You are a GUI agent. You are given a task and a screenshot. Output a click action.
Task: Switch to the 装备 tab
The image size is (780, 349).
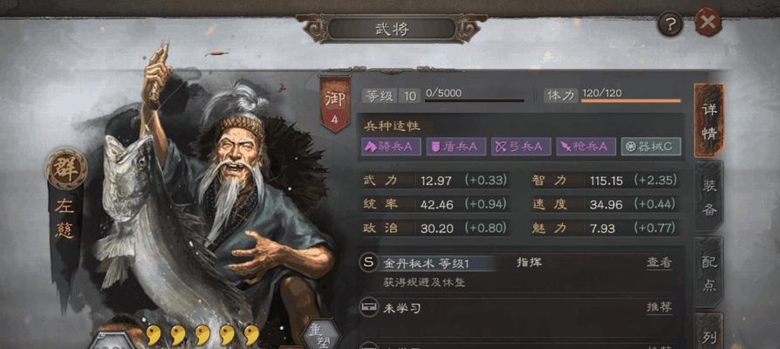coord(709,197)
